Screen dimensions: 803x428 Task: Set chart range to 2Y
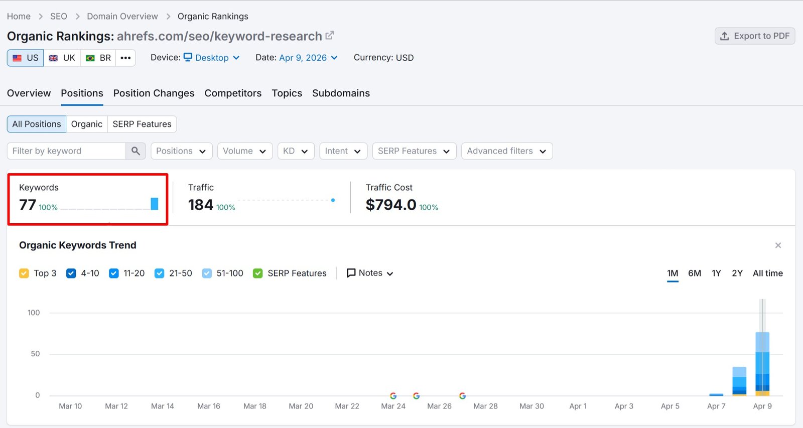pyautogui.click(x=737, y=273)
